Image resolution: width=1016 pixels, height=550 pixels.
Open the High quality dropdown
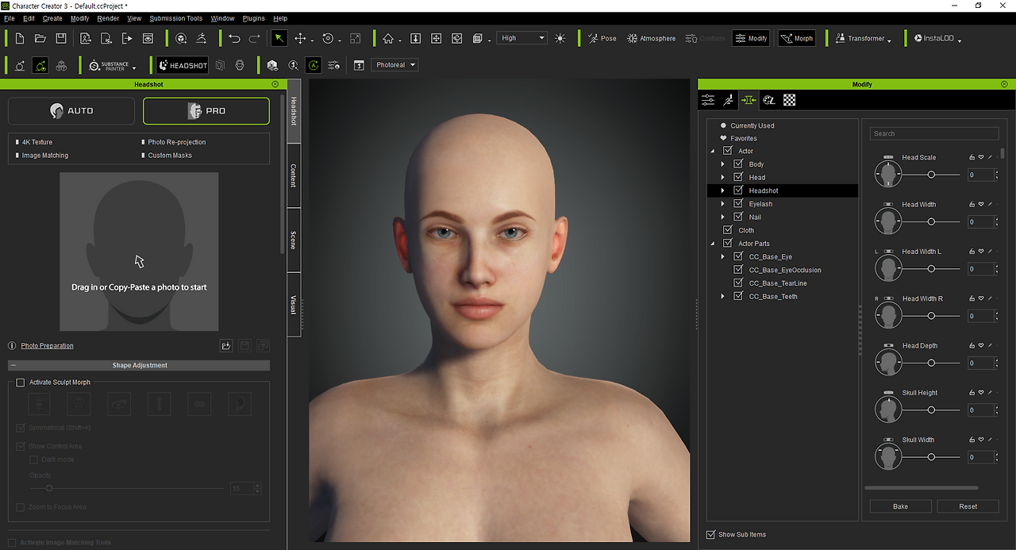[522, 38]
